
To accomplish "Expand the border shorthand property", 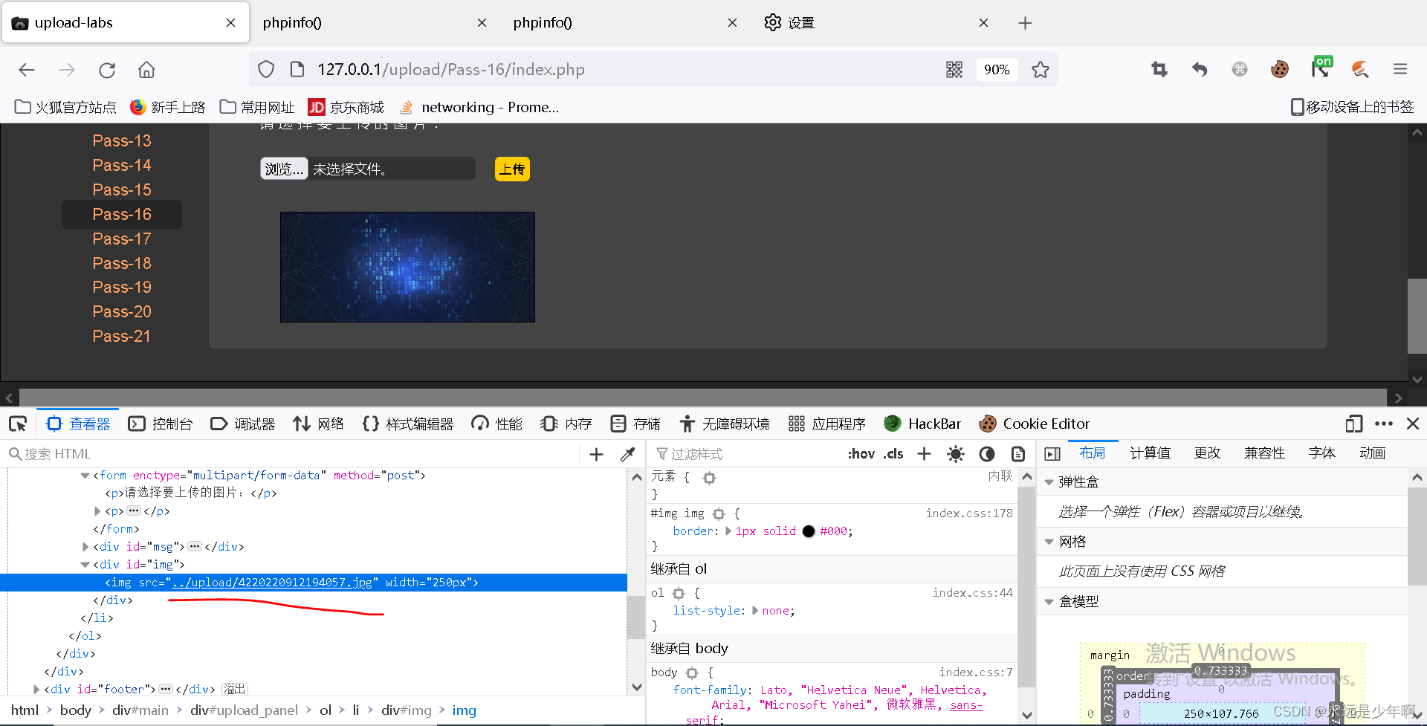I will click(x=728, y=531).
